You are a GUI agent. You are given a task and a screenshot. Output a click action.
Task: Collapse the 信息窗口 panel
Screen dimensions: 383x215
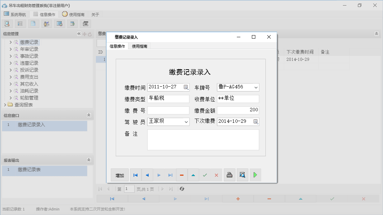[x=89, y=115]
